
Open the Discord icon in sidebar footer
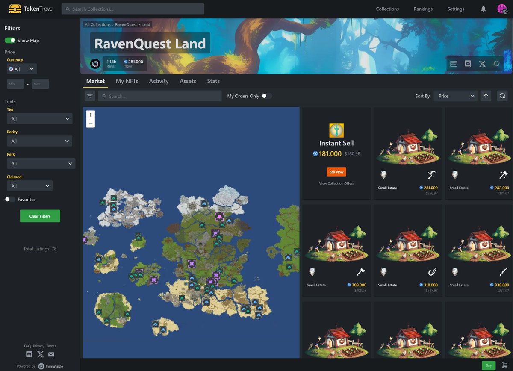(x=29, y=354)
